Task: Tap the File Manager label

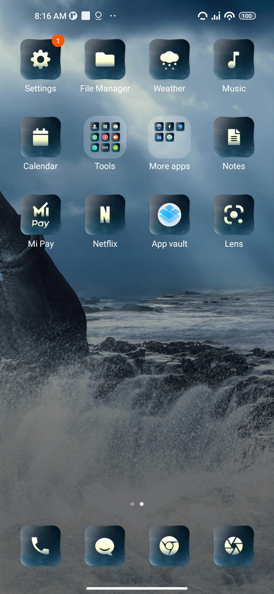Action: coord(105,89)
